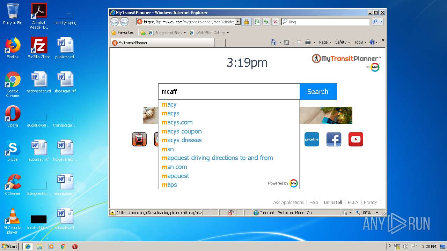Click the Add to Favorites Bar star icon
This screenshot has height=251, width=447.
point(143,33)
